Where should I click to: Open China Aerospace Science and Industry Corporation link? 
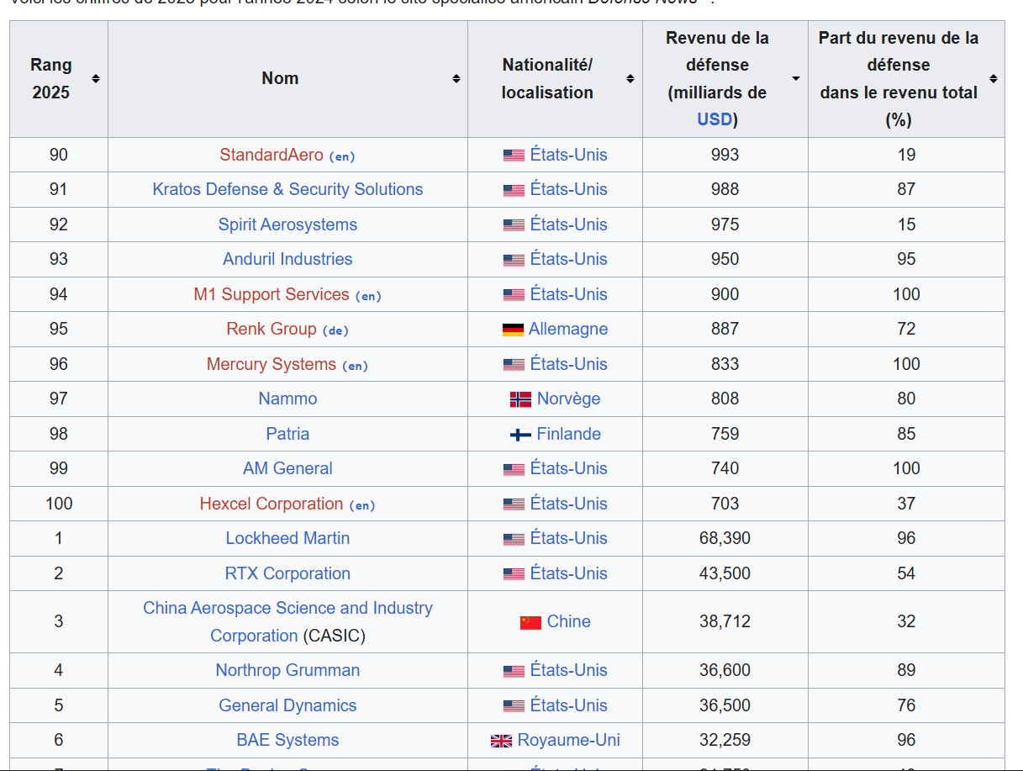(x=287, y=621)
